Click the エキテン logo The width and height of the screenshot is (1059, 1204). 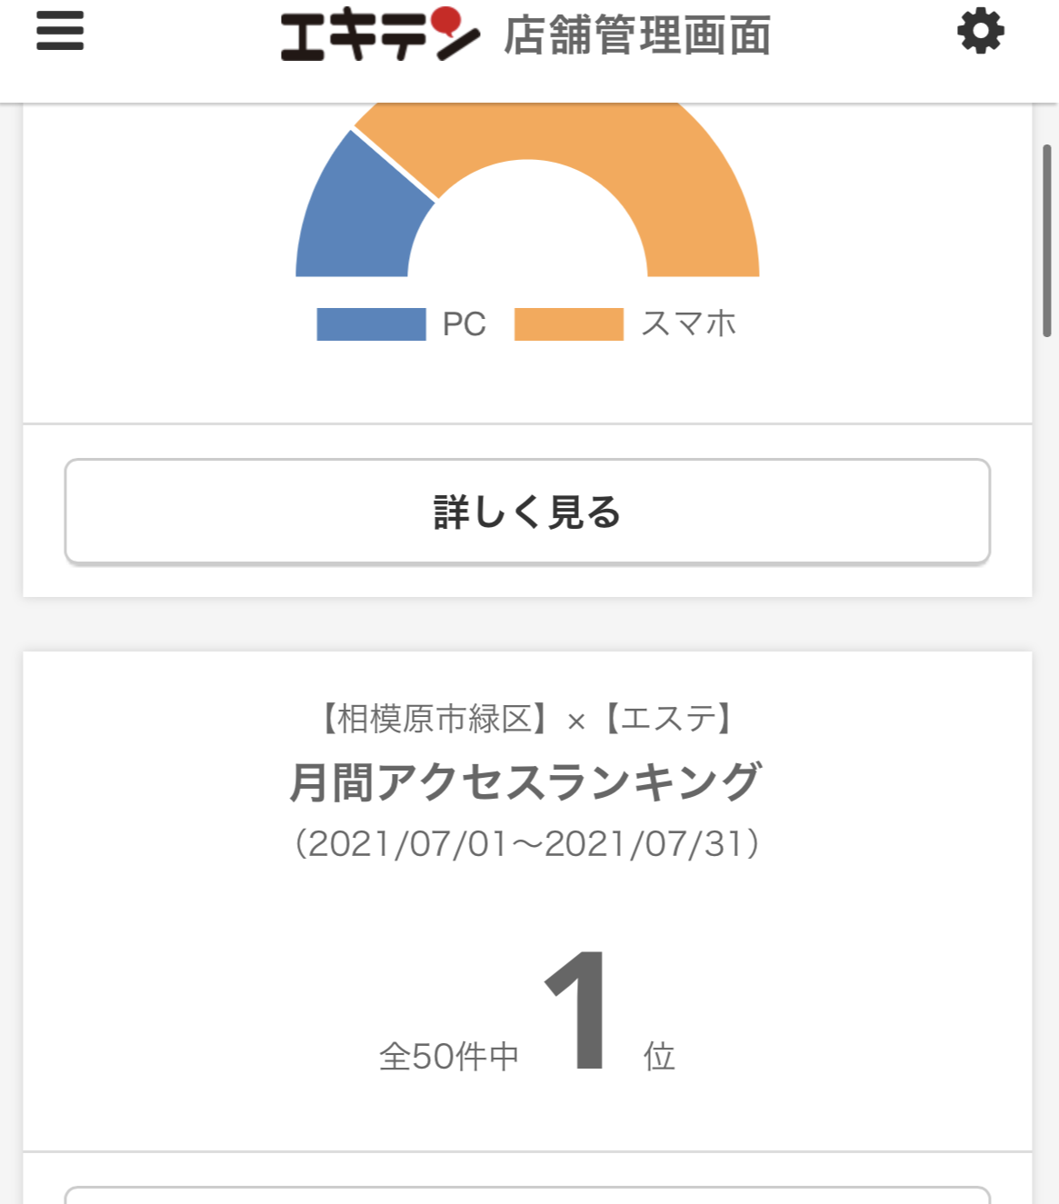coord(380,34)
